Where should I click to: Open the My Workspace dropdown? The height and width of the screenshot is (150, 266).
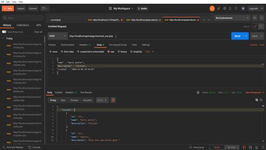point(121,8)
